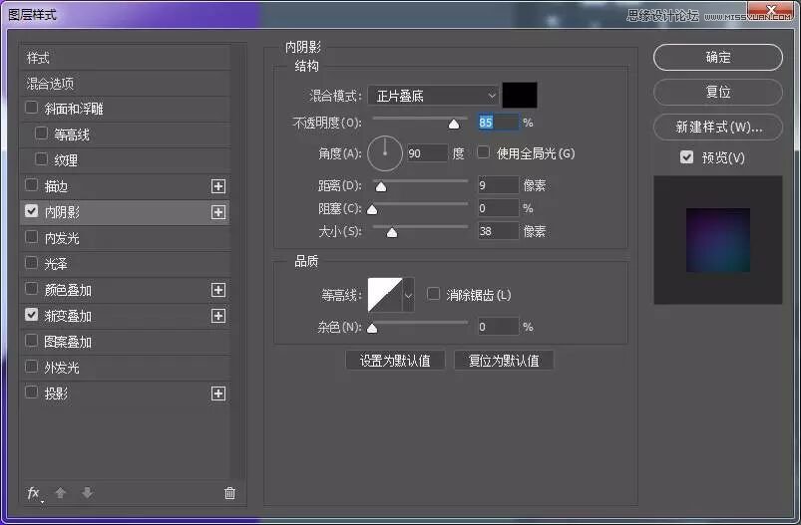Click the black shadow color swatch
Image resolution: width=801 pixels, height=525 pixels.
[x=520, y=95]
